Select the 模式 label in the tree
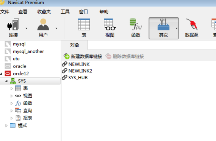Image resolution: width=216 pixels, height=141 pixels. pos(22,125)
